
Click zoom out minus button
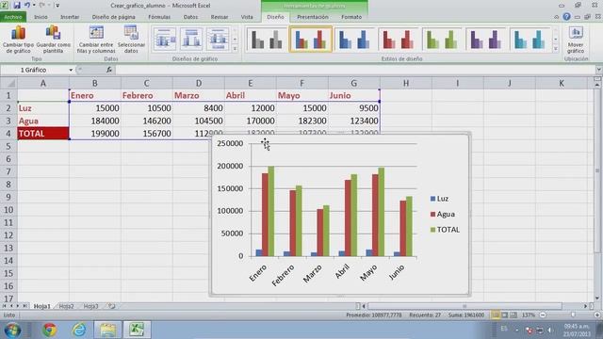(543, 315)
